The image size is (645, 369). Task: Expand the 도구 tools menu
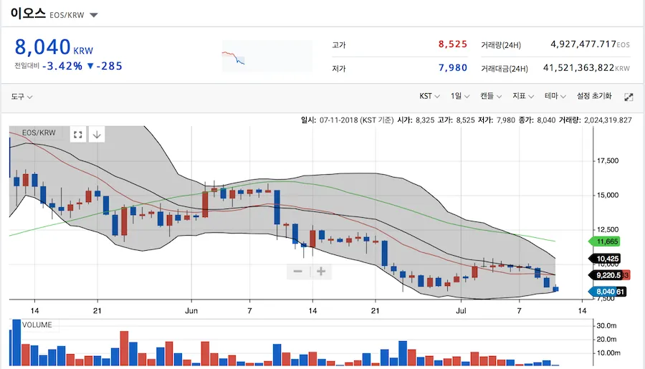pyautogui.click(x=21, y=97)
